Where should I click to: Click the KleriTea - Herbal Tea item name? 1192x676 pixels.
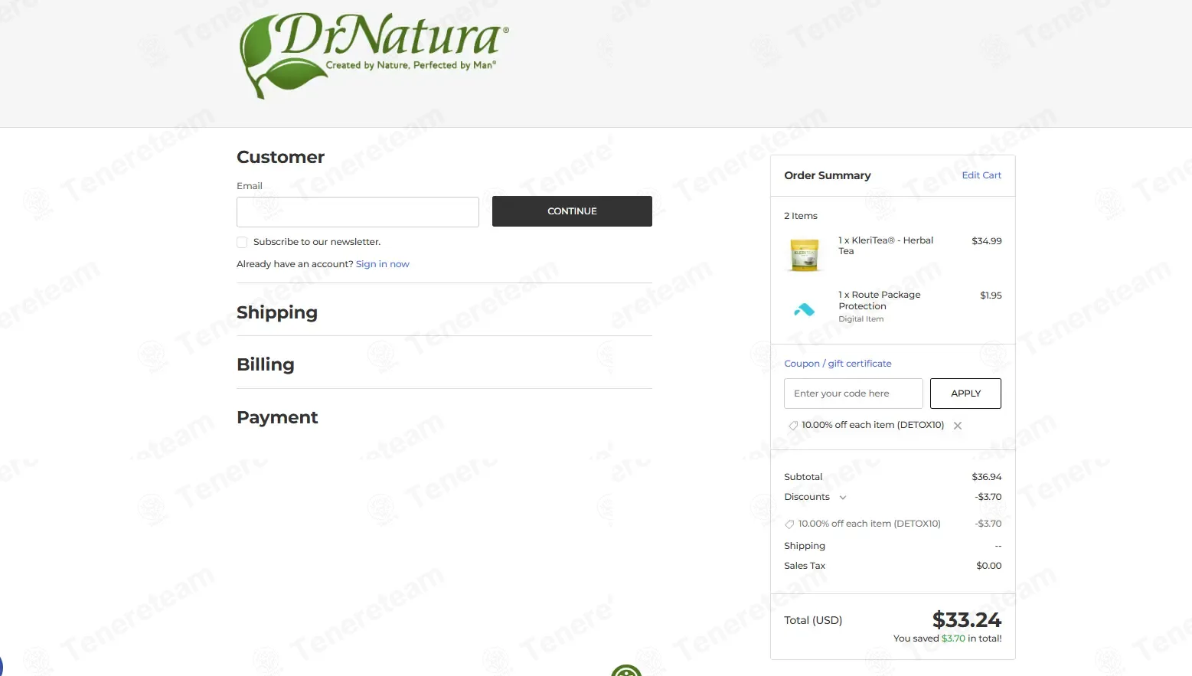pyautogui.click(x=886, y=246)
